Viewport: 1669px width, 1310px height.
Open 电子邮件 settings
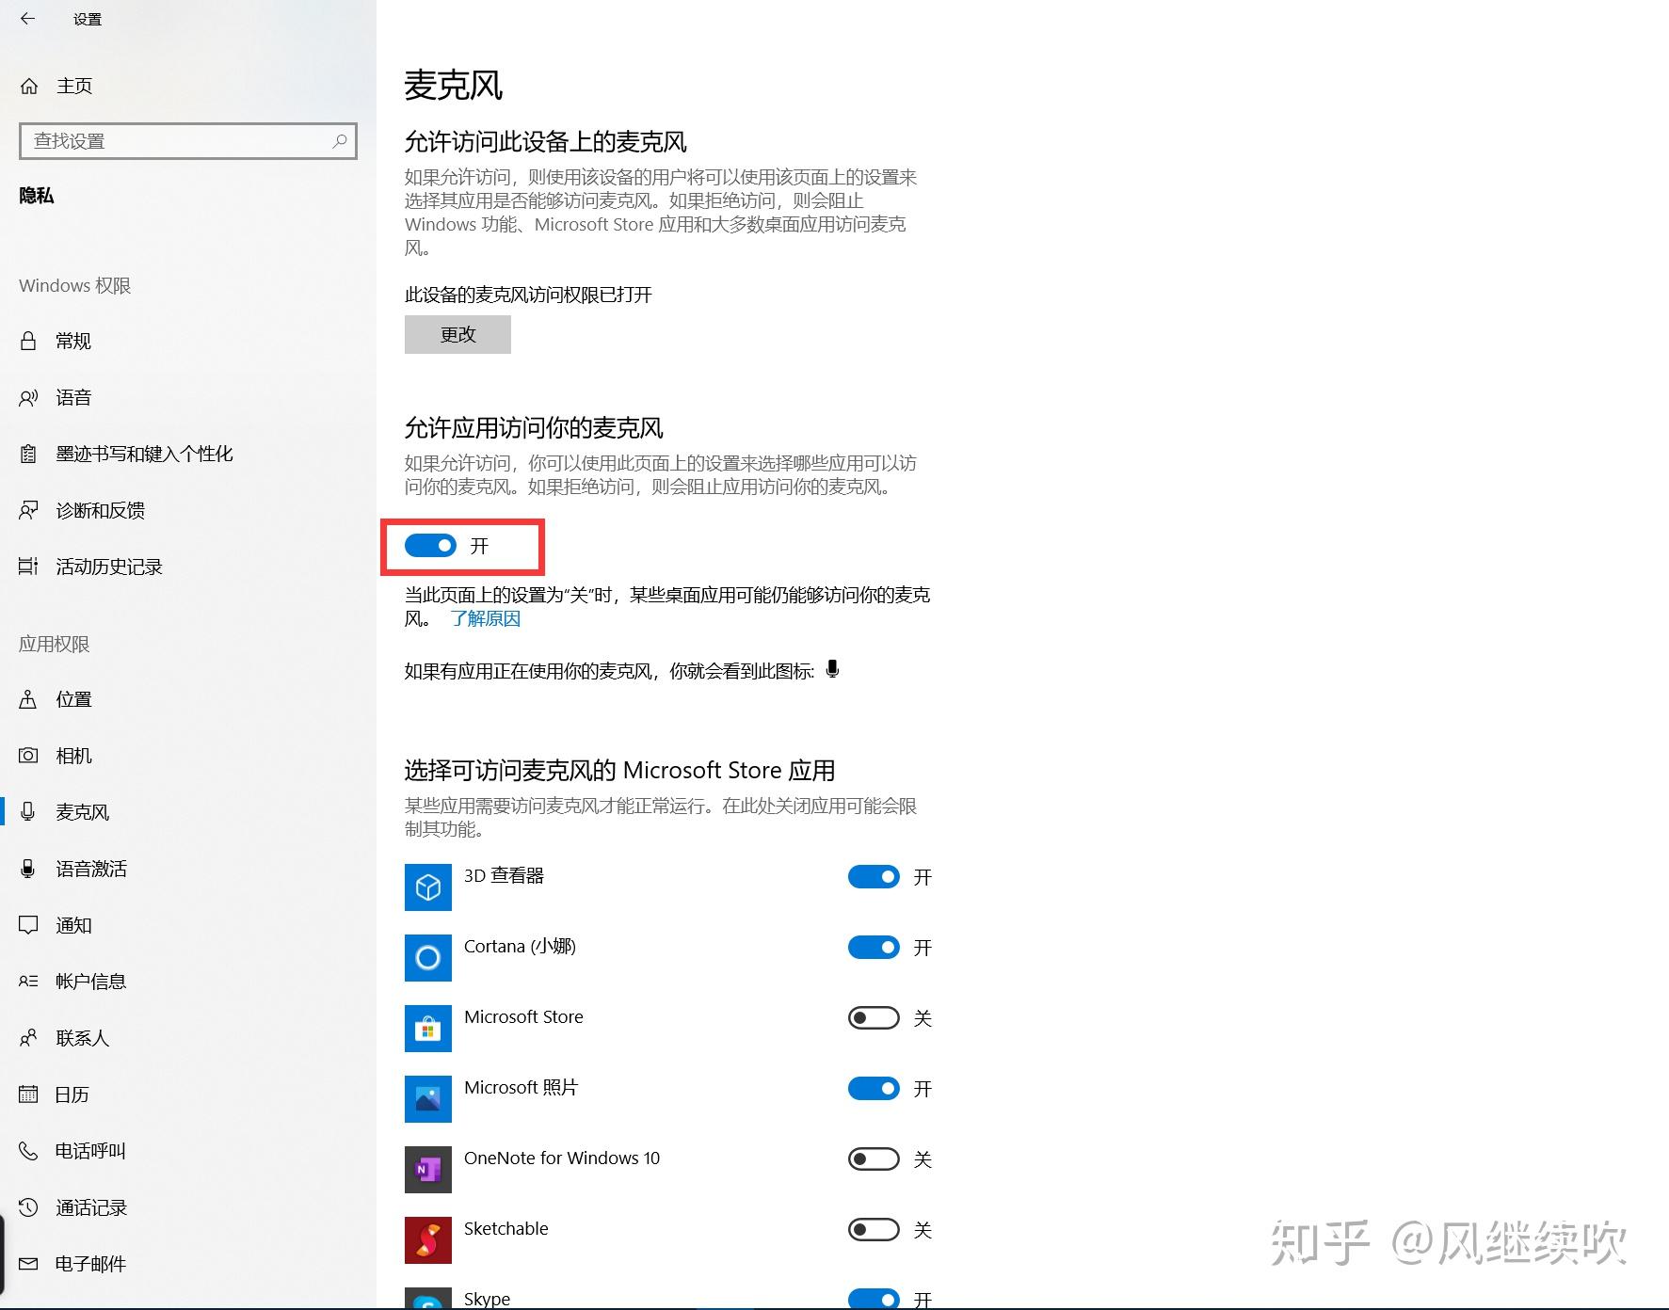(x=90, y=1264)
